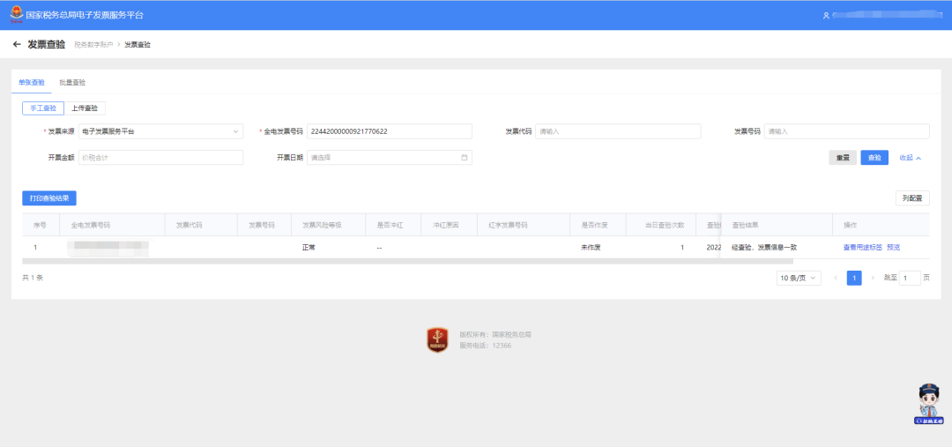Open the user account icon at top right

[826, 16]
